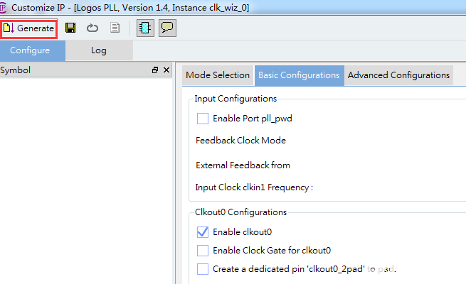The image size is (466, 284).
Task: Click the Generate button in the toolbar
Action: [29, 28]
